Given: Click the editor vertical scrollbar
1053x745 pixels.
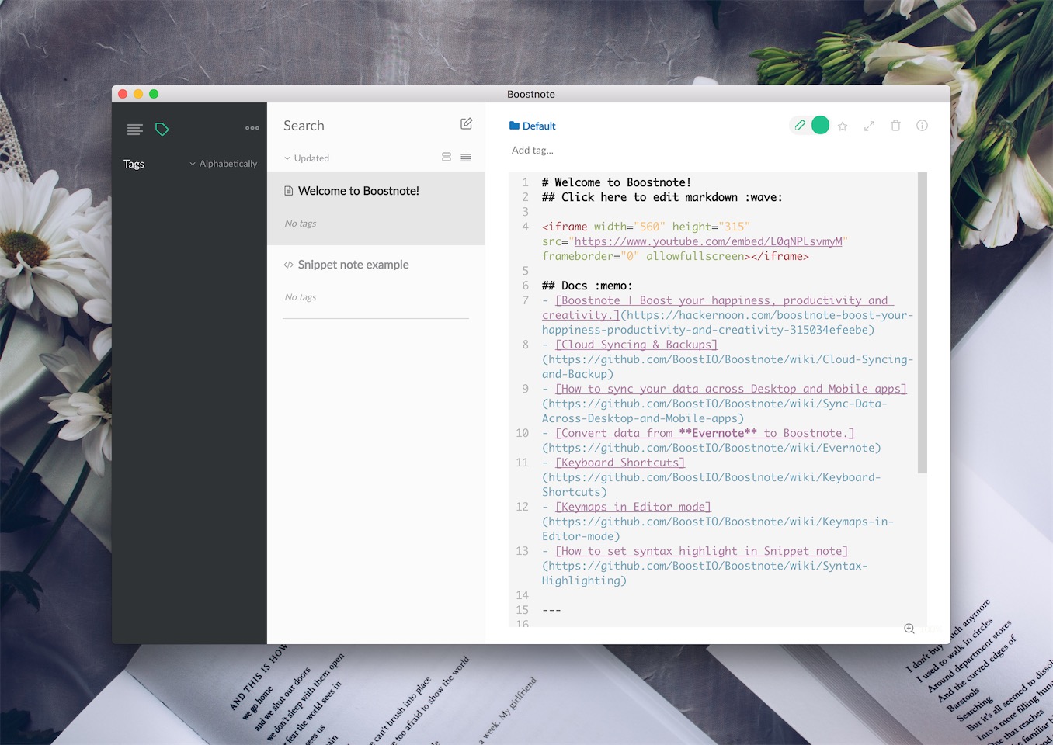Looking at the screenshot, I should 923,323.
